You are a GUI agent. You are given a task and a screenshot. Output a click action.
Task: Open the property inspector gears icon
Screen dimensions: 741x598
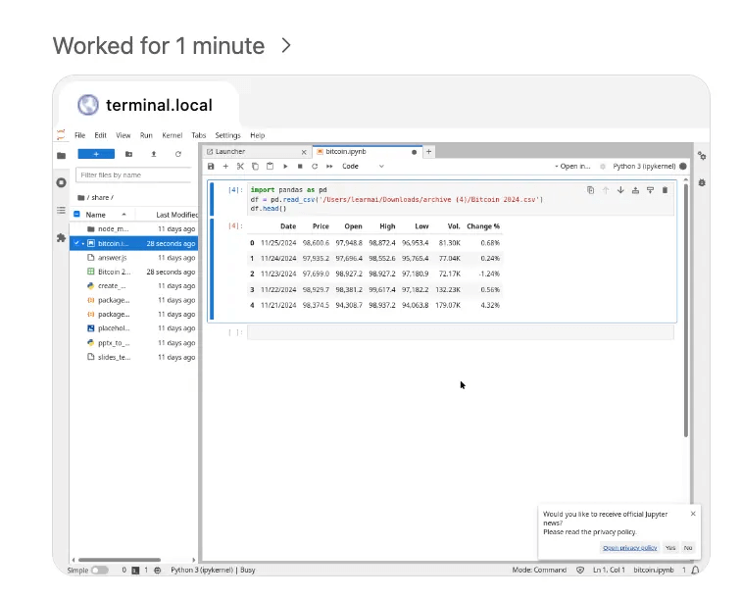click(x=702, y=156)
